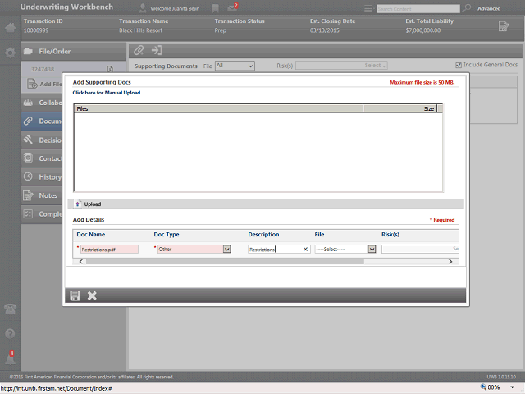The image size is (525, 394).
Task: Click the Underwriting Workbench title
Action: pos(66,7)
